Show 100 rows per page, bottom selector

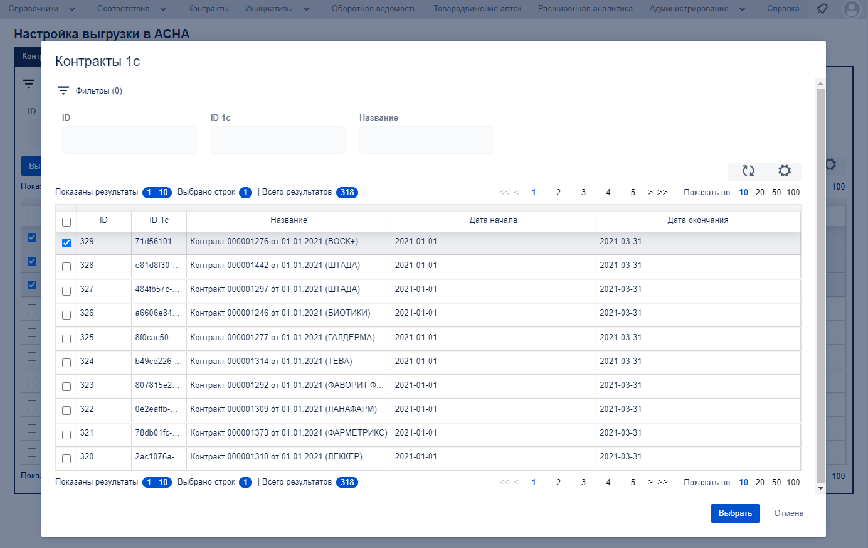tap(793, 482)
